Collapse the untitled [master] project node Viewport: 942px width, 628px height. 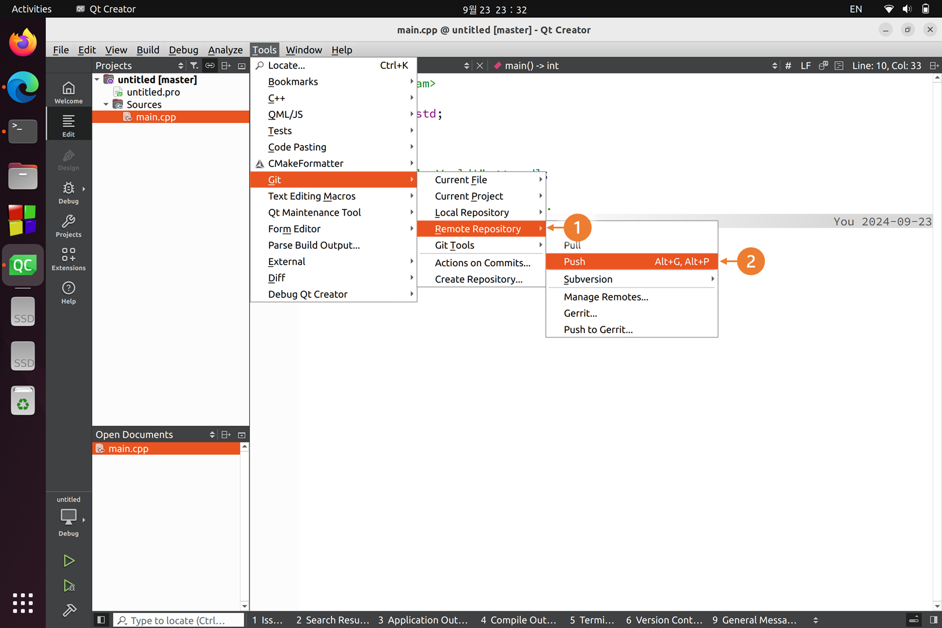click(x=97, y=79)
